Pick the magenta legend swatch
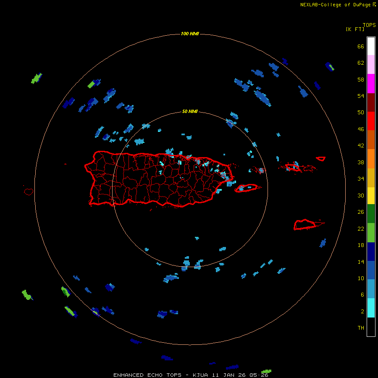This screenshot has width=378, height=378. [371, 84]
